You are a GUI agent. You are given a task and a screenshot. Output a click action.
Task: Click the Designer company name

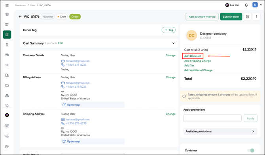(213, 33)
